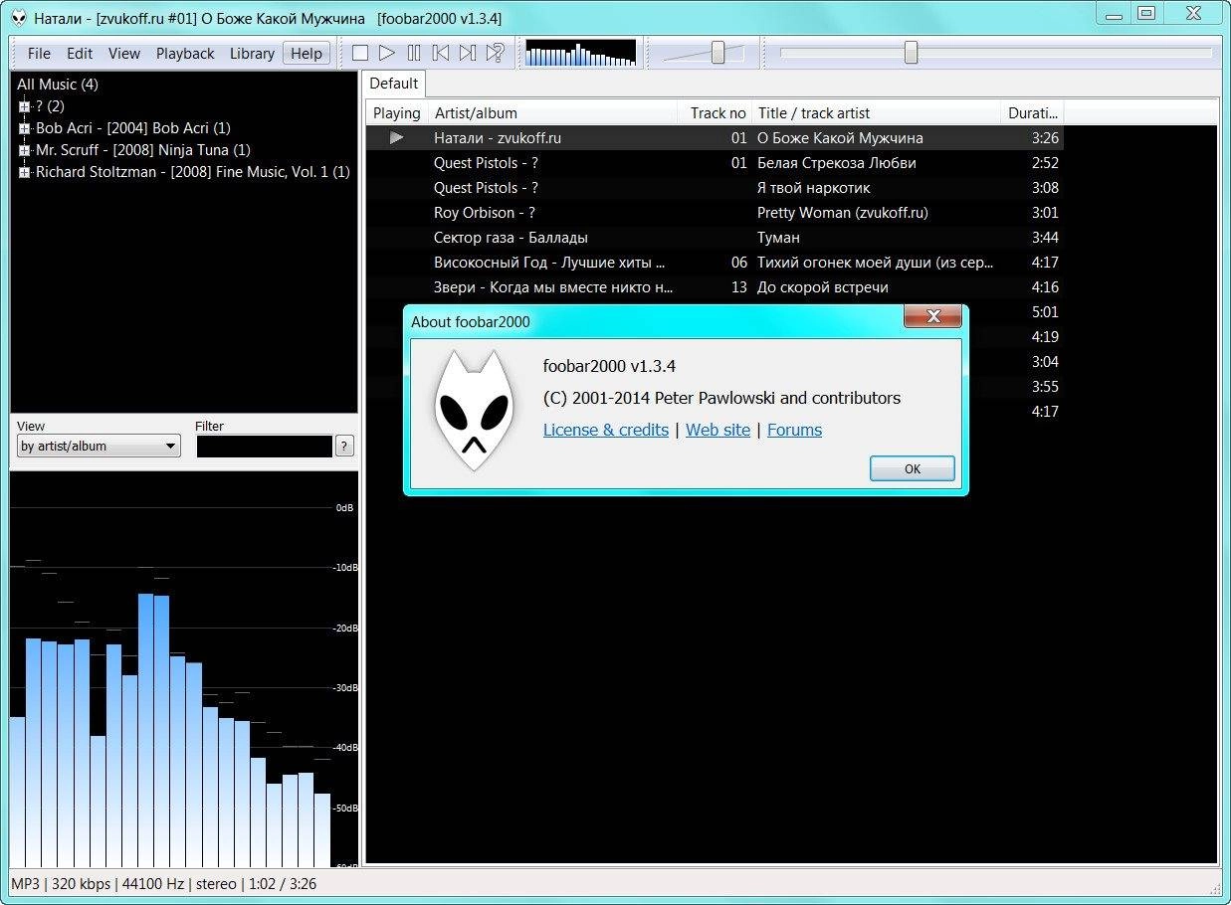Open the Web site link
Viewport: 1231px width, 905px height.
click(718, 430)
